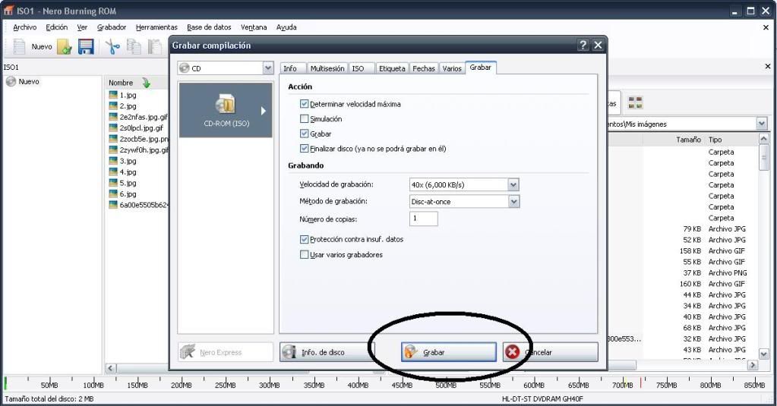777x406 pixels.
Task: Uncheck Determinar velocidad máxima checkbox
Action: click(305, 104)
